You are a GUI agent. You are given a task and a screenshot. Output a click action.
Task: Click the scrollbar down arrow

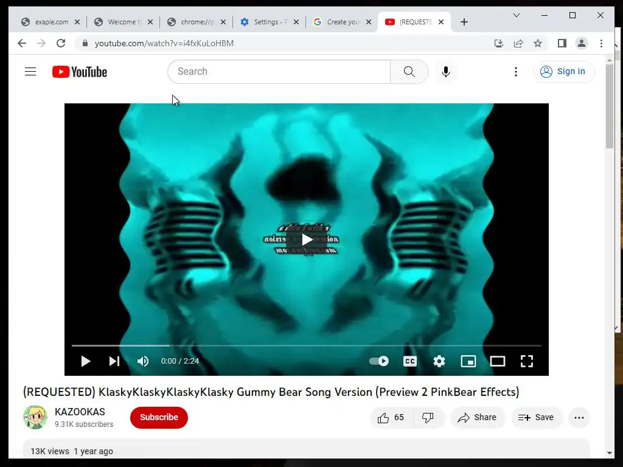coord(610,452)
